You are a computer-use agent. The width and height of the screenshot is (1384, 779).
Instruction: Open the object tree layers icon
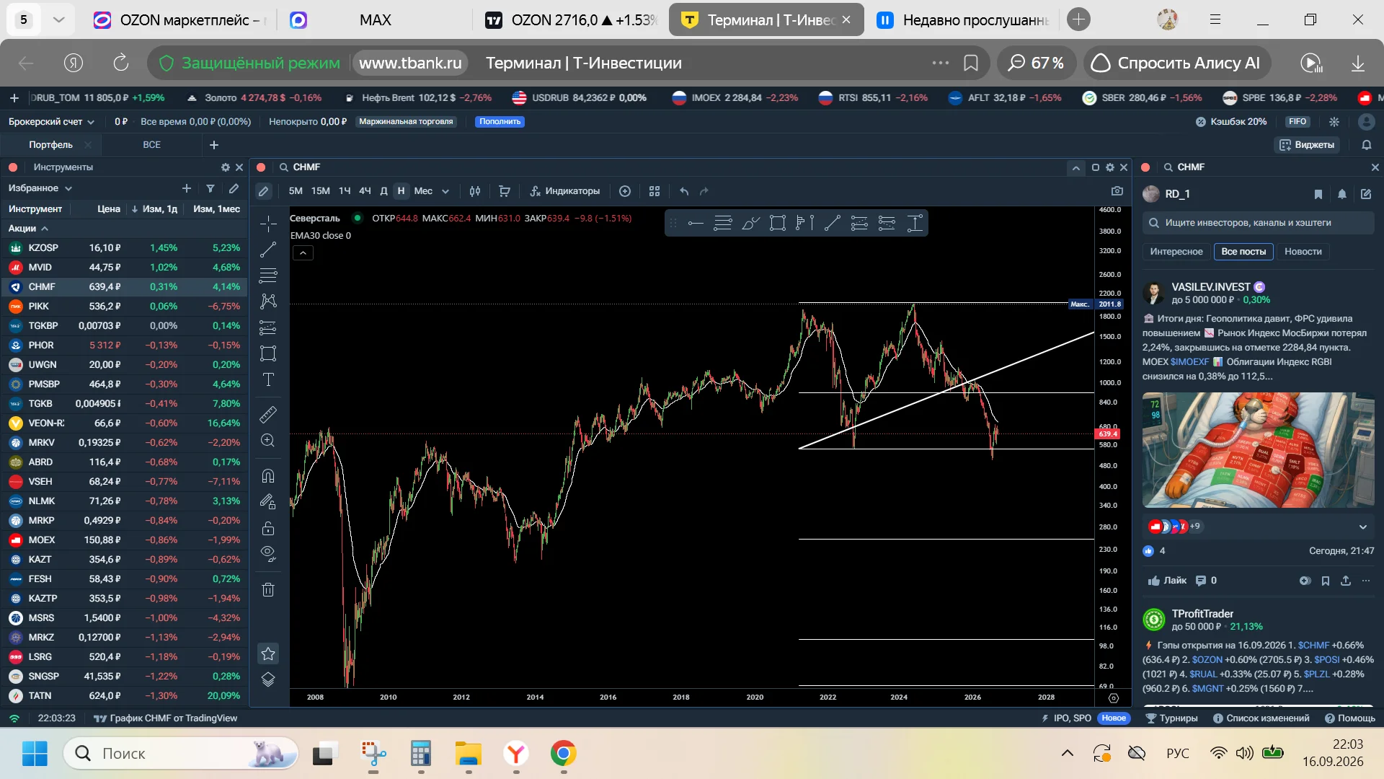(x=268, y=679)
